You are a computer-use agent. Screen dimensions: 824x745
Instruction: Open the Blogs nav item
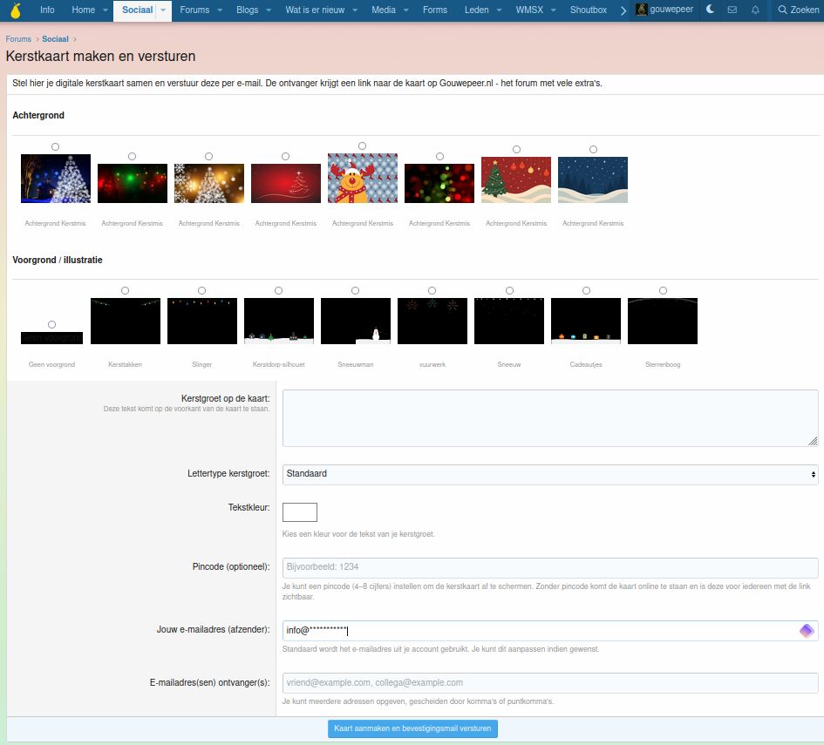pos(247,10)
